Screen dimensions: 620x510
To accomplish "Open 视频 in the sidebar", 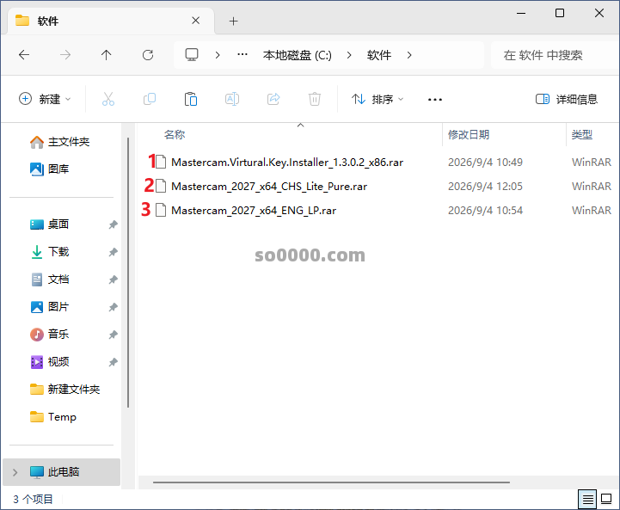I will [50, 361].
